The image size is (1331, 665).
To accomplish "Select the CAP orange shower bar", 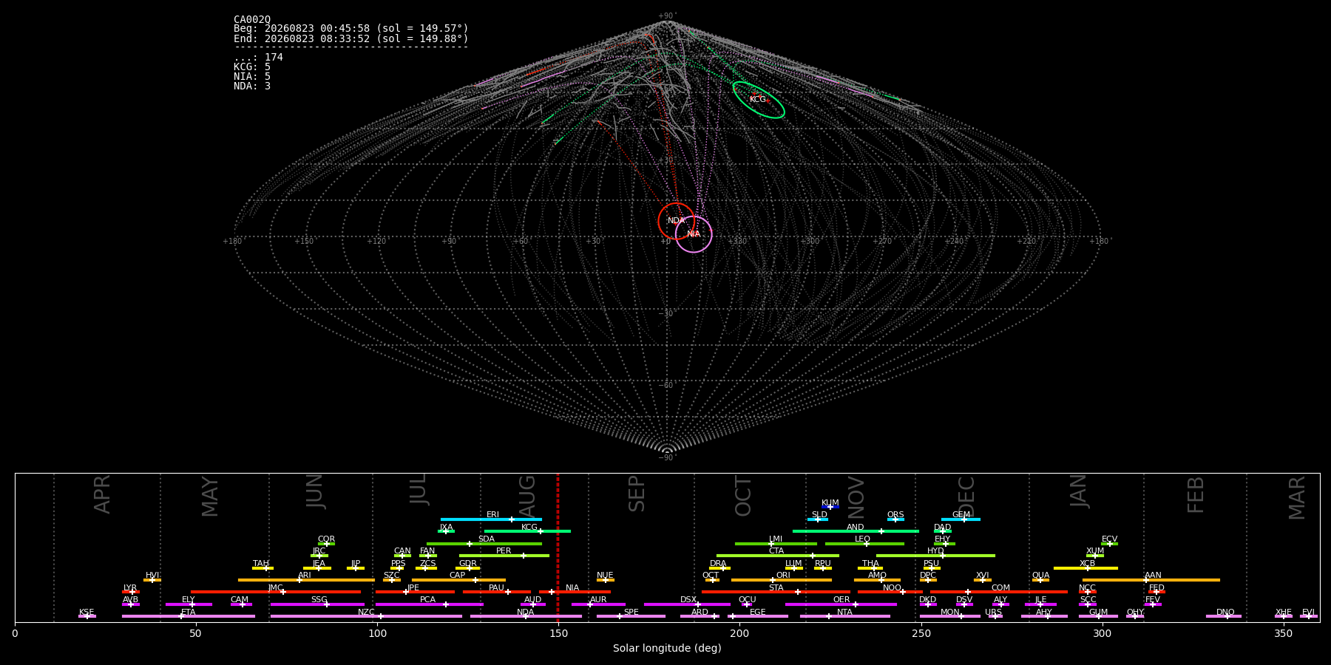I will pyautogui.click(x=459, y=580).
